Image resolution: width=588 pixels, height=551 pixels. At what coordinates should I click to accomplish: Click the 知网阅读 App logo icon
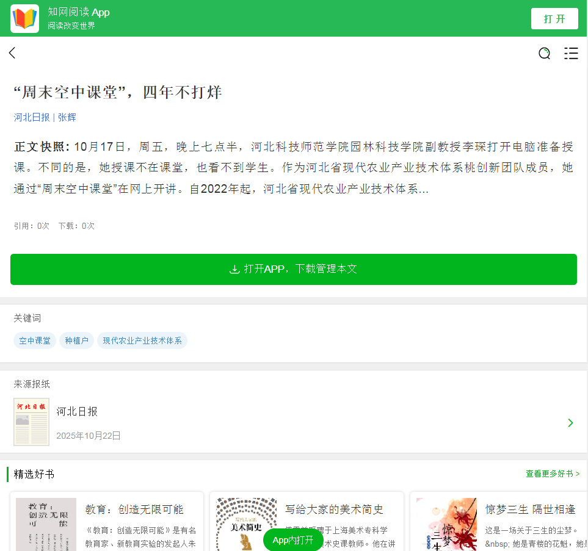pos(24,18)
